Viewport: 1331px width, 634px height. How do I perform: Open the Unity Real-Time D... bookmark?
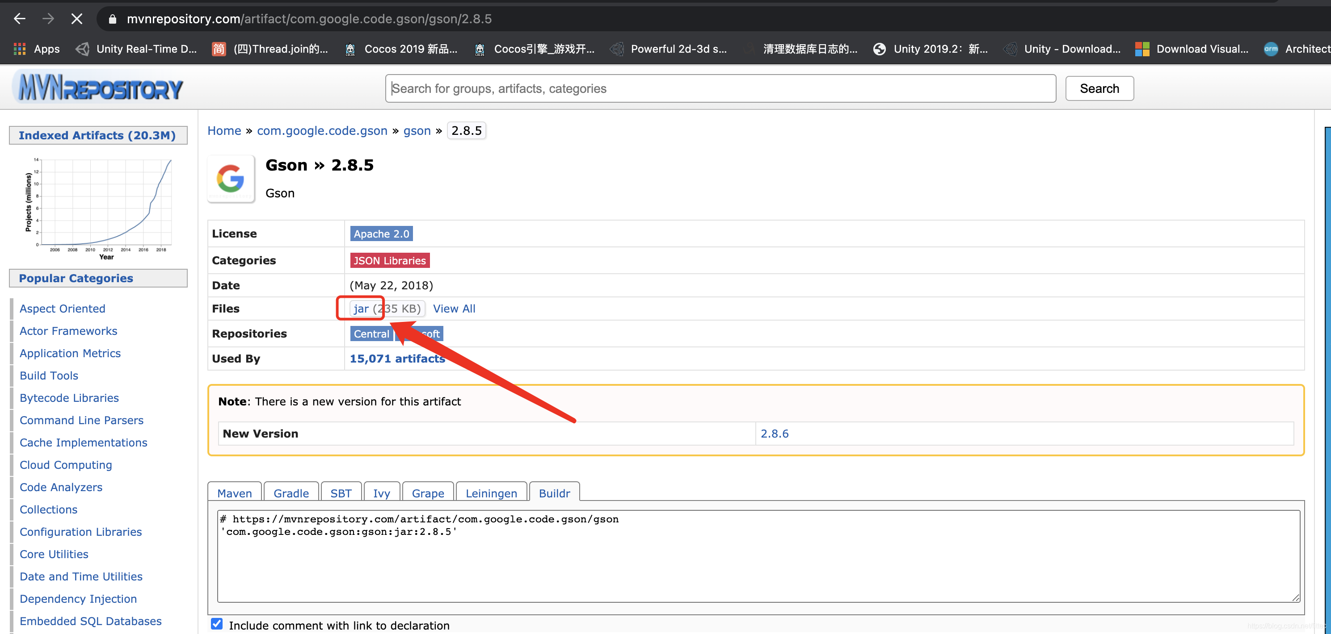point(136,49)
